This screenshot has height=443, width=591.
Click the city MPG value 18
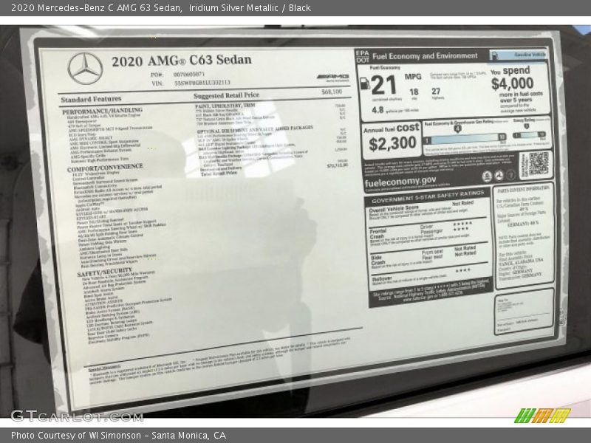click(x=414, y=92)
